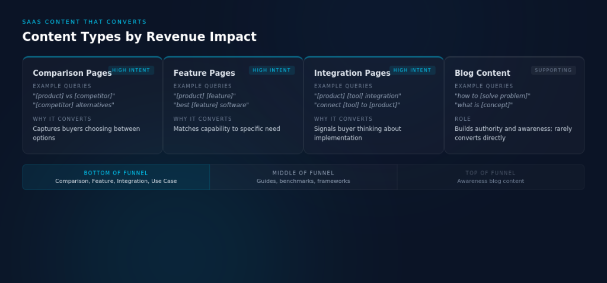The width and height of the screenshot is (607, 283).
Task: Click 'Comparison, Feature, Integration, Use Case' text
Action: point(116,181)
